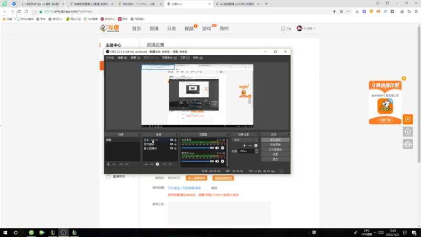421x237 pixels.
Task: Click the orange play icon on right sidebar
Action: (x=408, y=120)
